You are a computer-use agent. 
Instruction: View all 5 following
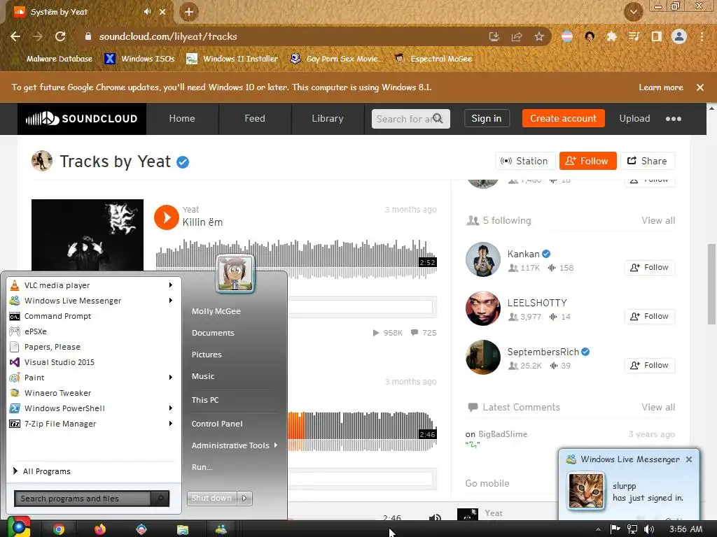658,220
